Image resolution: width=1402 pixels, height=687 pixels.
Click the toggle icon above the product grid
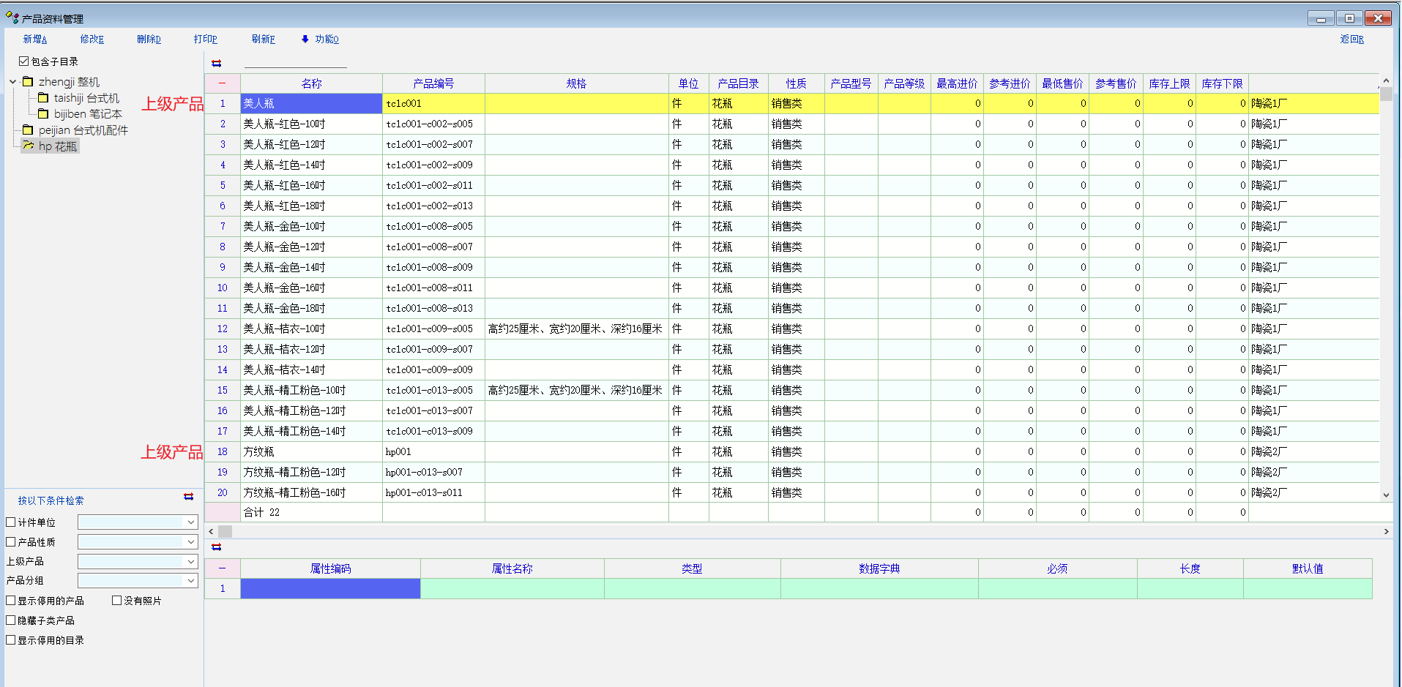point(216,64)
